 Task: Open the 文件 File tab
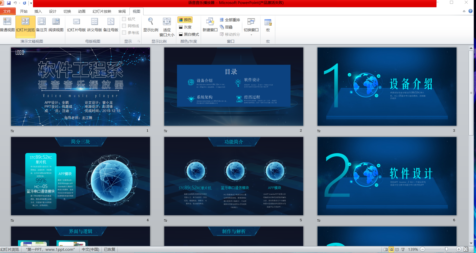point(7,11)
